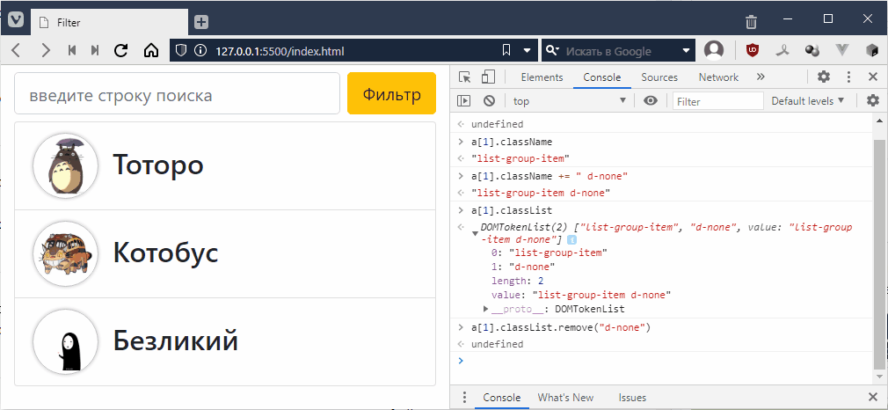Click the inspect element picker icon
888x410 pixels.
pos(465,77)
